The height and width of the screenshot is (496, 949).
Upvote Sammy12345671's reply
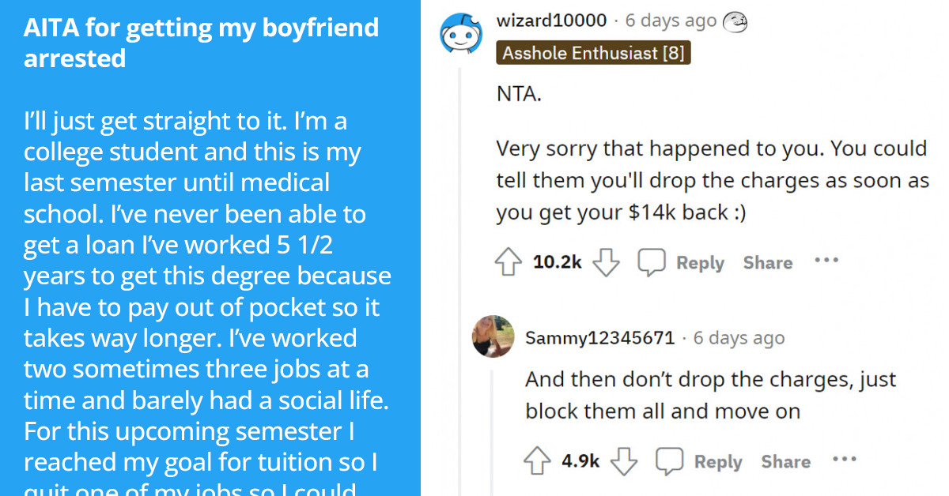538,461
